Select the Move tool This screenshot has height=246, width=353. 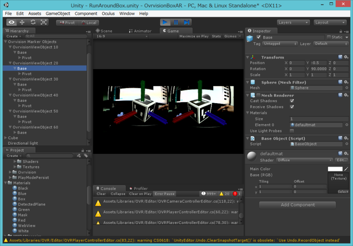coord(22,22)
